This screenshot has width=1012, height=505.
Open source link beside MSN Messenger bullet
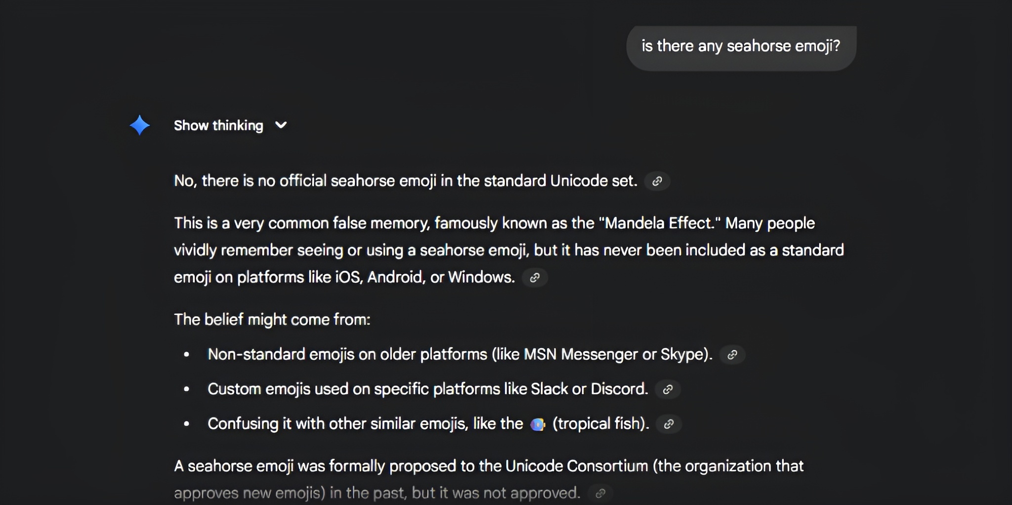(732, 355)
